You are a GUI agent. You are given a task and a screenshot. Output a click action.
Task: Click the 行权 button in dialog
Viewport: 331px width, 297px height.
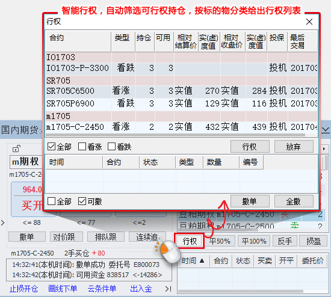coord(250,147)
